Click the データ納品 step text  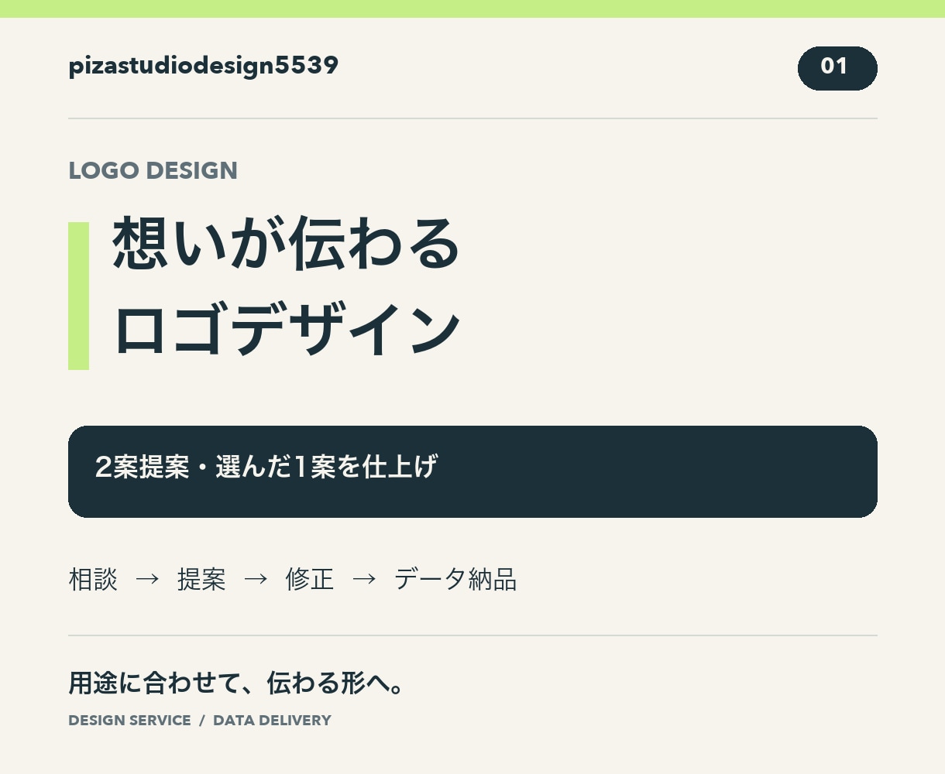(x=455, y=579)
